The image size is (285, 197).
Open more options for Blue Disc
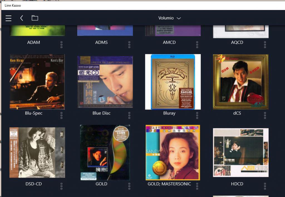tap(129, 115)
